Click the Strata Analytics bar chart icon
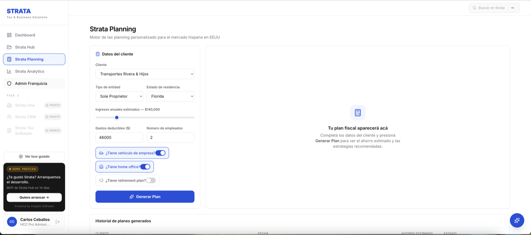Screen dimensions: 531x235 9,71
